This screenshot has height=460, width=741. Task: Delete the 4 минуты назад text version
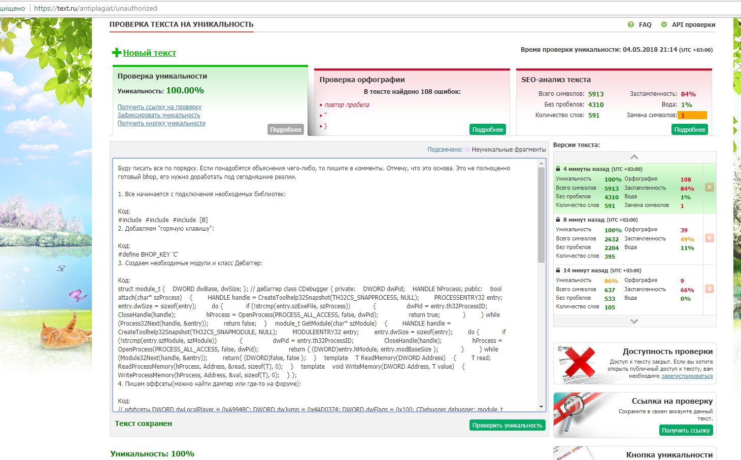710,187
